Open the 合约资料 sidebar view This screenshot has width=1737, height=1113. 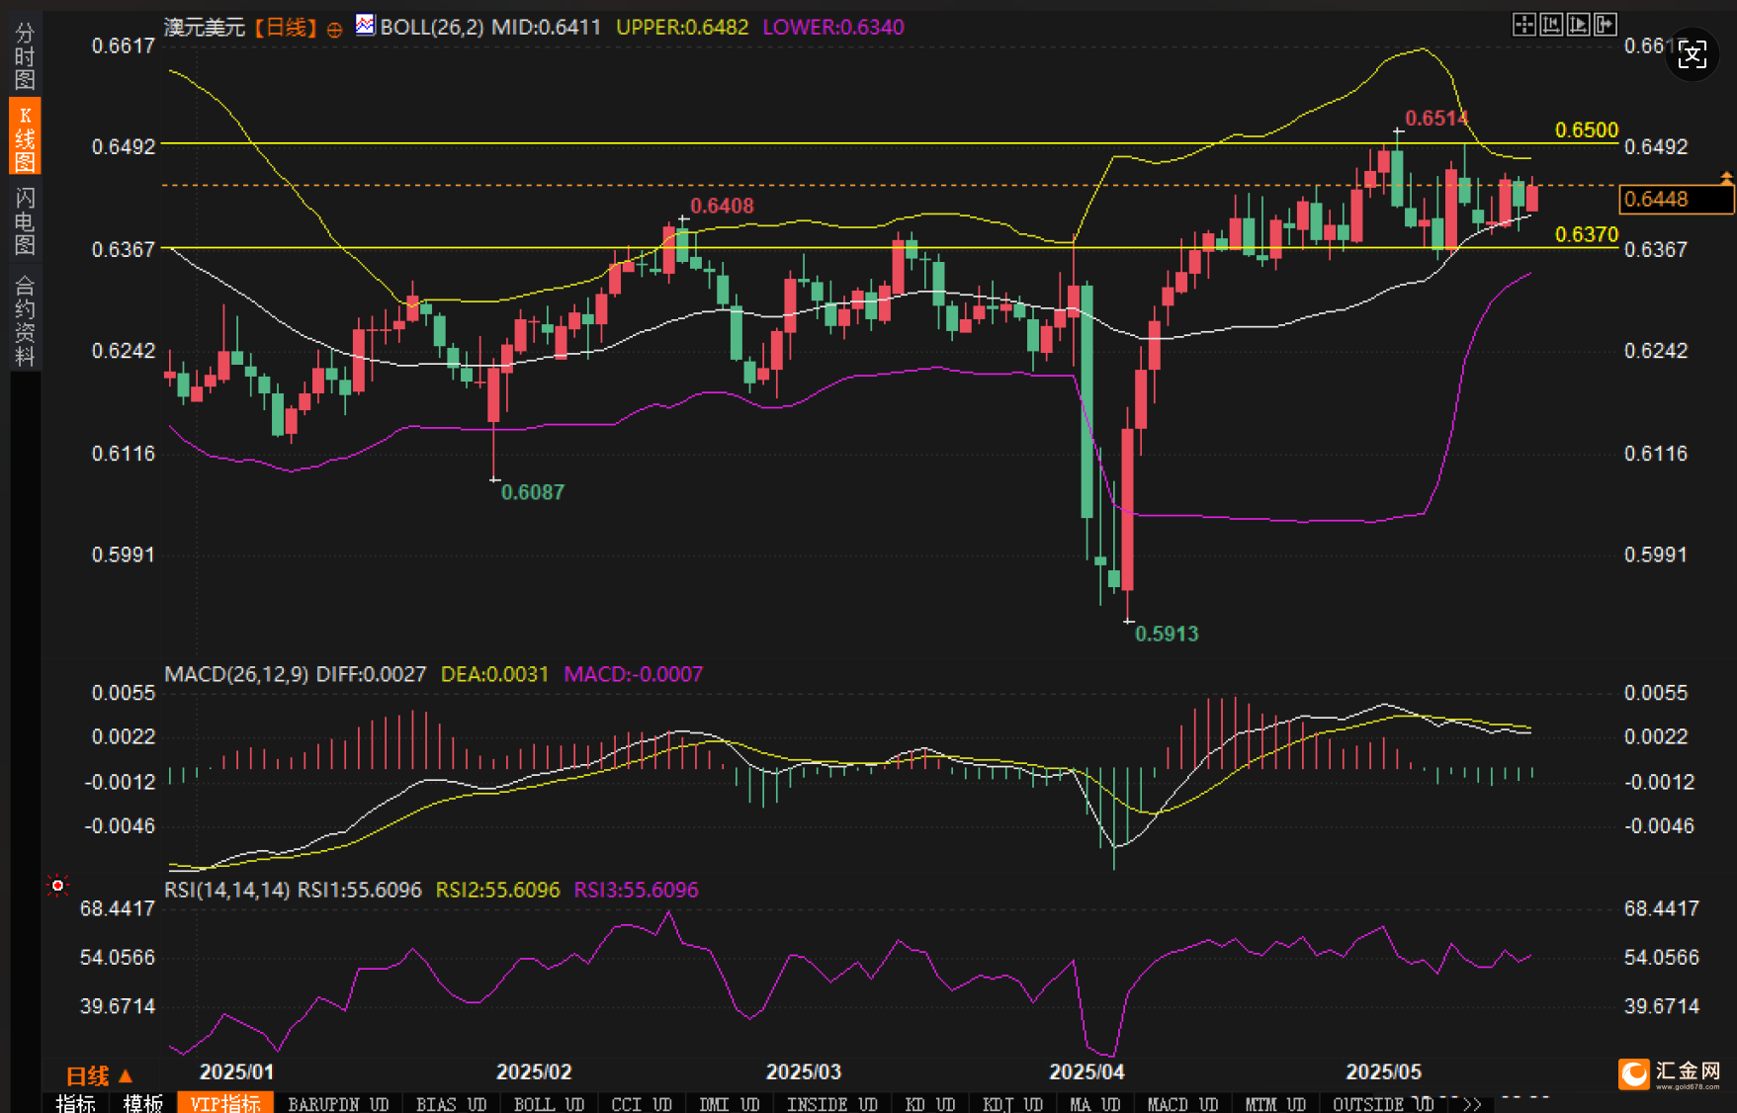coord(25,321)
